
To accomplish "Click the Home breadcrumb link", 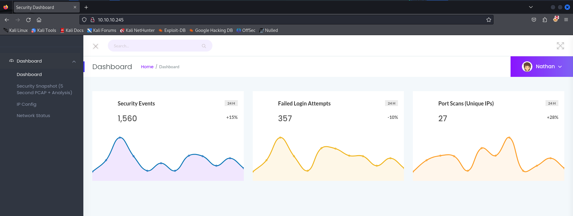I will (147, 67).
